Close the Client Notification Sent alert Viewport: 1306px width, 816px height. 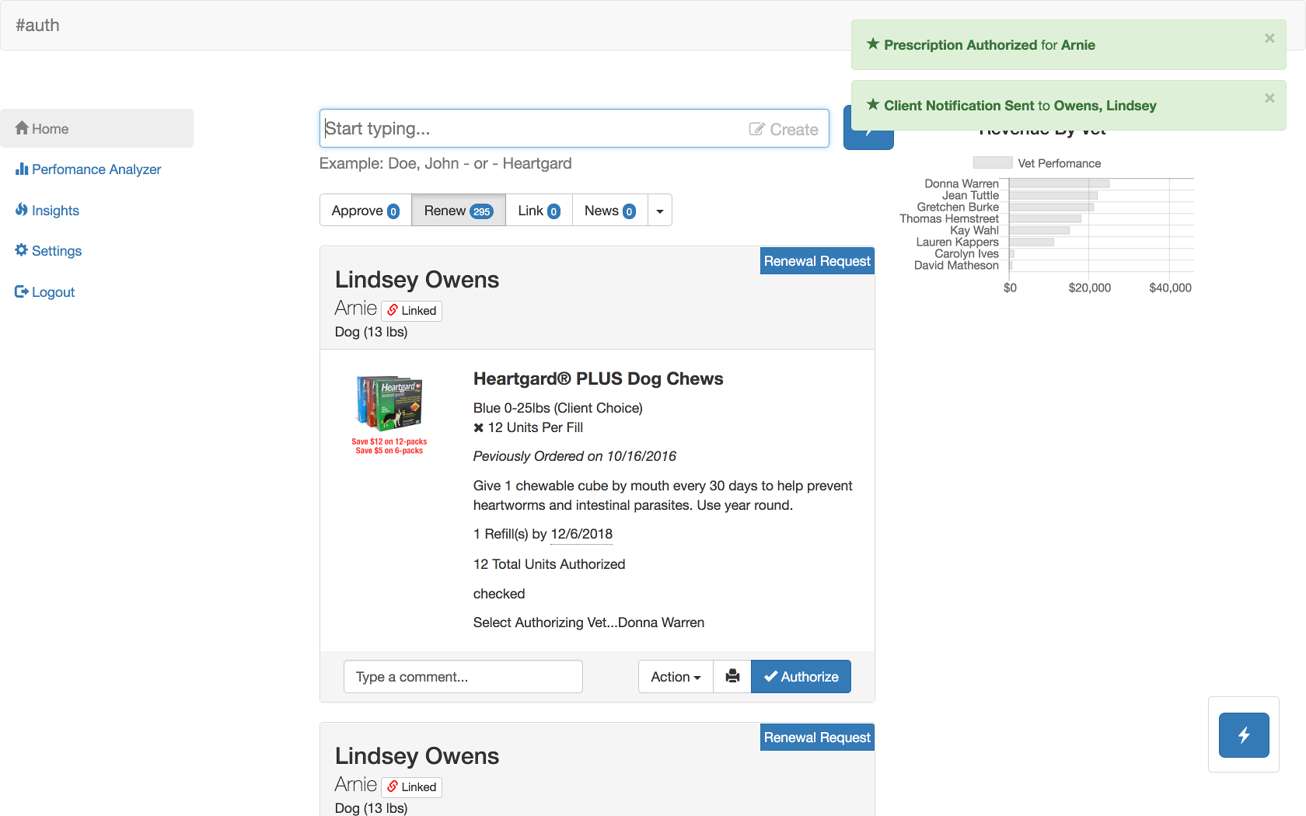pos(1269,98)
